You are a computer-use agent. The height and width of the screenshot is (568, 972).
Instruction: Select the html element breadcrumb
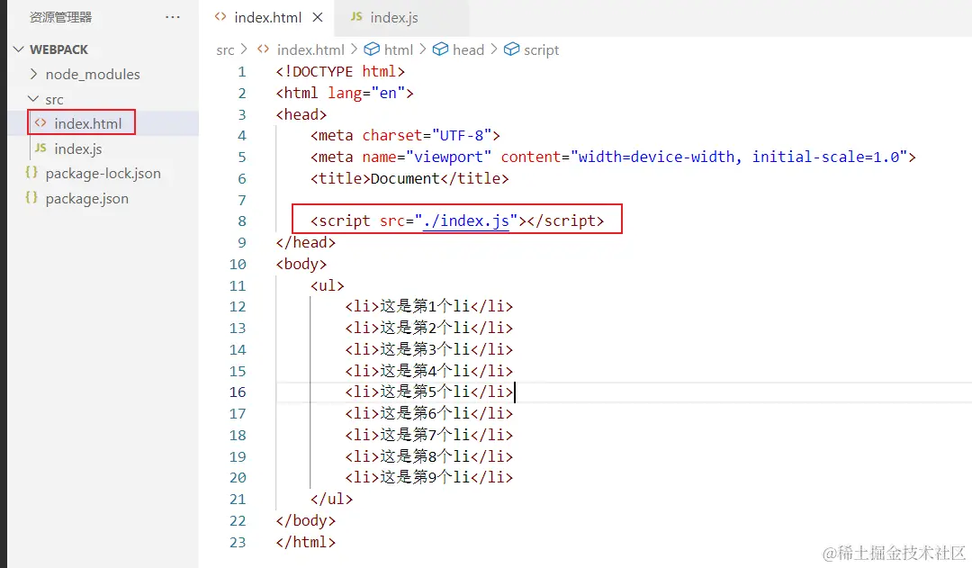(x=399, y=50)
